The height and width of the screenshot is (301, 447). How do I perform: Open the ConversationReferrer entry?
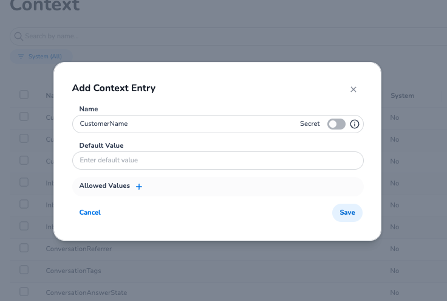pyautogui.click(x=79, y=249)
